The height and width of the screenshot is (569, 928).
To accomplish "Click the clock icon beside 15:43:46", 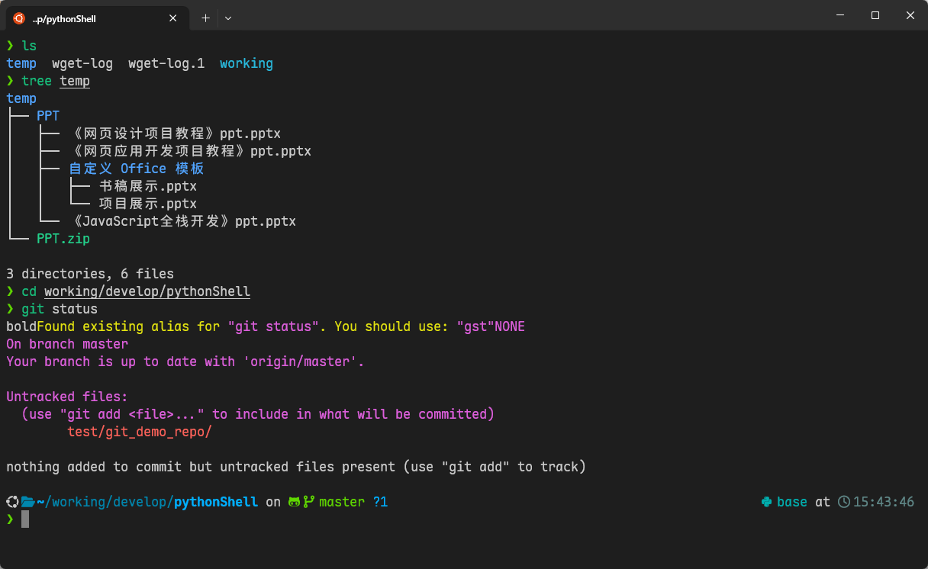I will coord(844,502).
